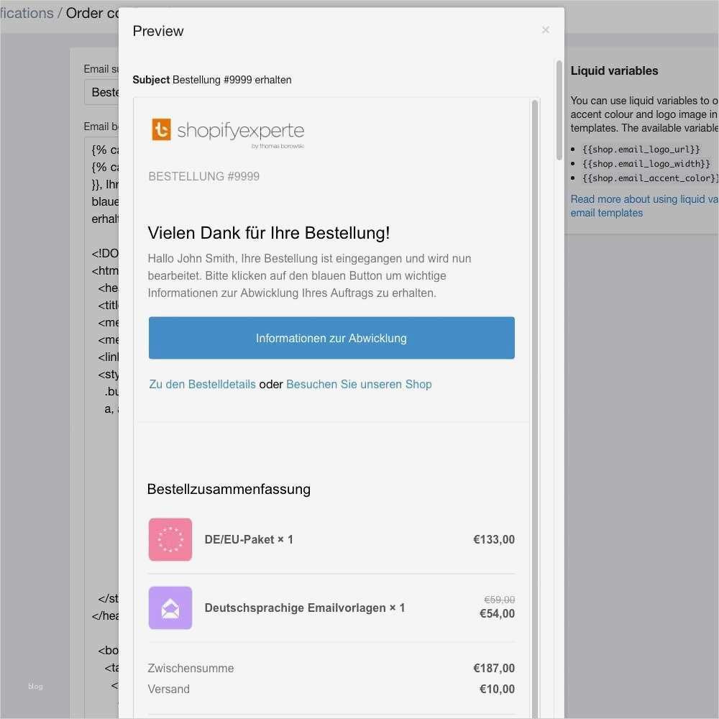Viewport: 719px width, 719px height.
Task: Open the Zu den Bestelldetails link
Action: [202, 384]
